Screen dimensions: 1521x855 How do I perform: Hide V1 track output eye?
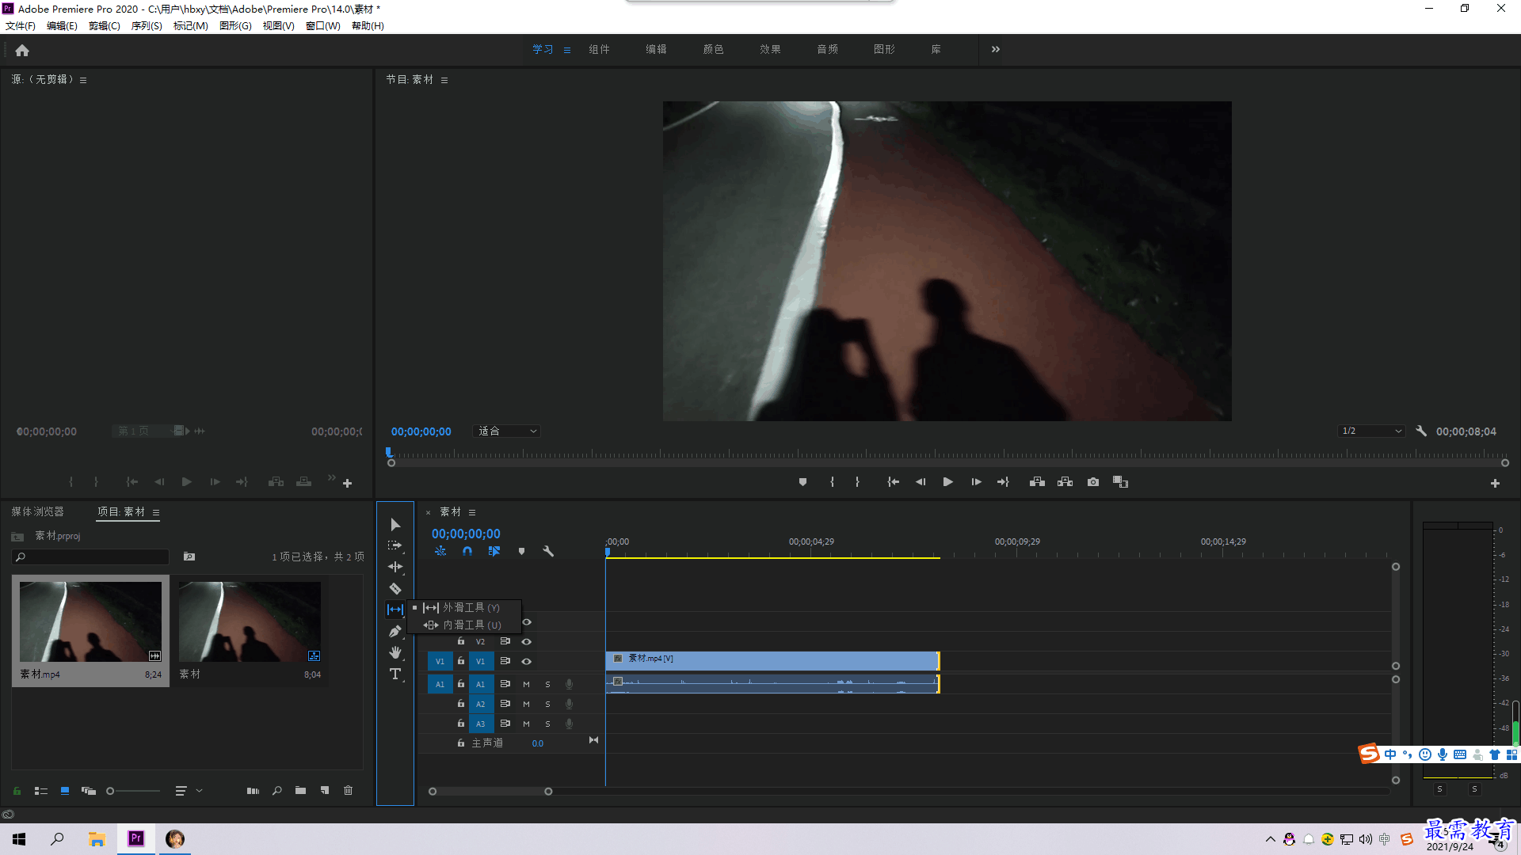[x=526, y=661]
